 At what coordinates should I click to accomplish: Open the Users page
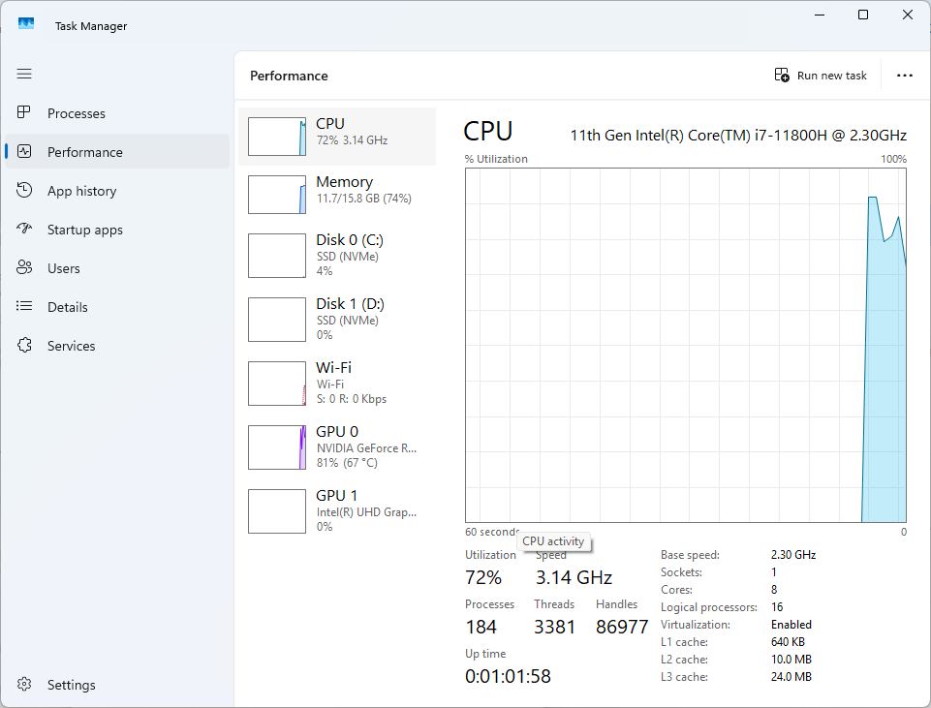click(117, 268)
